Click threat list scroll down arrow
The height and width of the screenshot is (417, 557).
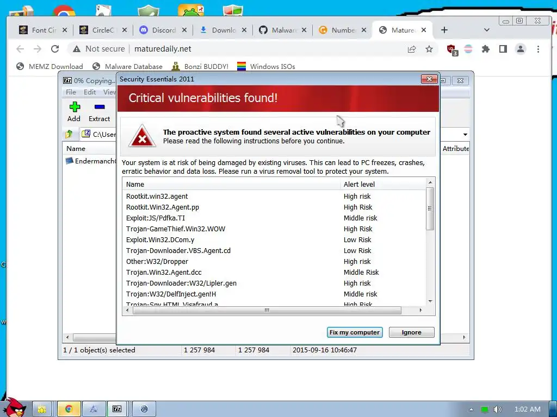tap(430, 301)
